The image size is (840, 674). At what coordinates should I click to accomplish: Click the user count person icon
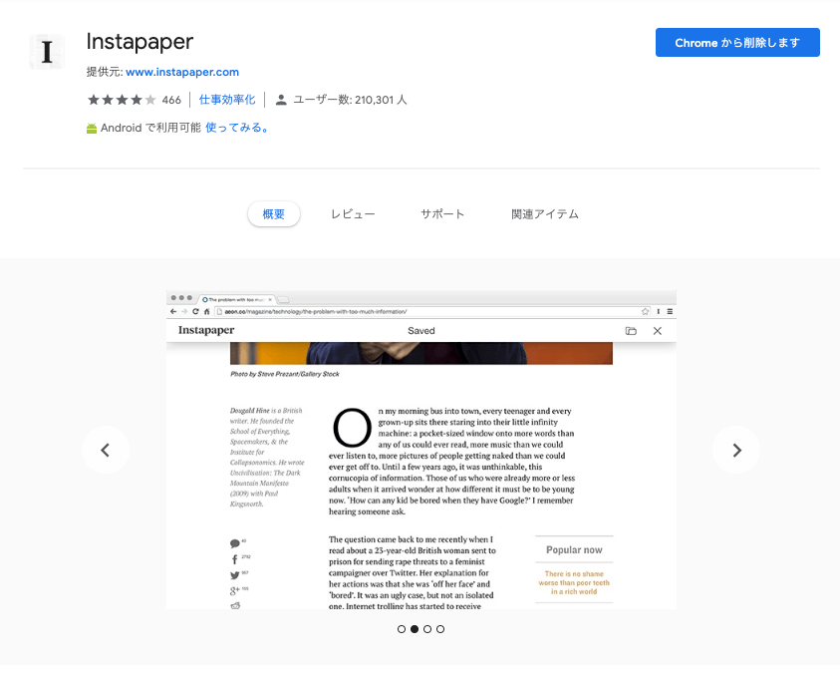pos(281,100)
